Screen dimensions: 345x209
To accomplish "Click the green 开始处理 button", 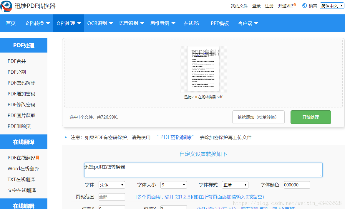I will (x=311, y=117).
